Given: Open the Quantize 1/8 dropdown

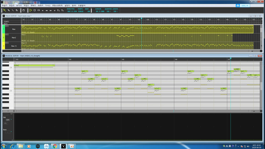Looking at the screenshot, I should point(108,12).
